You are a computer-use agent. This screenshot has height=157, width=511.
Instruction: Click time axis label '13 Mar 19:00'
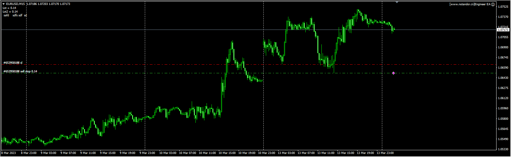[x=366, y=153]
